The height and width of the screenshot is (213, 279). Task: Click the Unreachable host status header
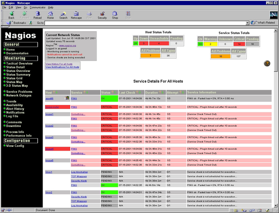click(x=159, y=38)
